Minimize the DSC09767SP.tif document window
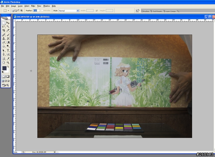The width and height of the screenshot is (215, 157). tap(206, 17)
